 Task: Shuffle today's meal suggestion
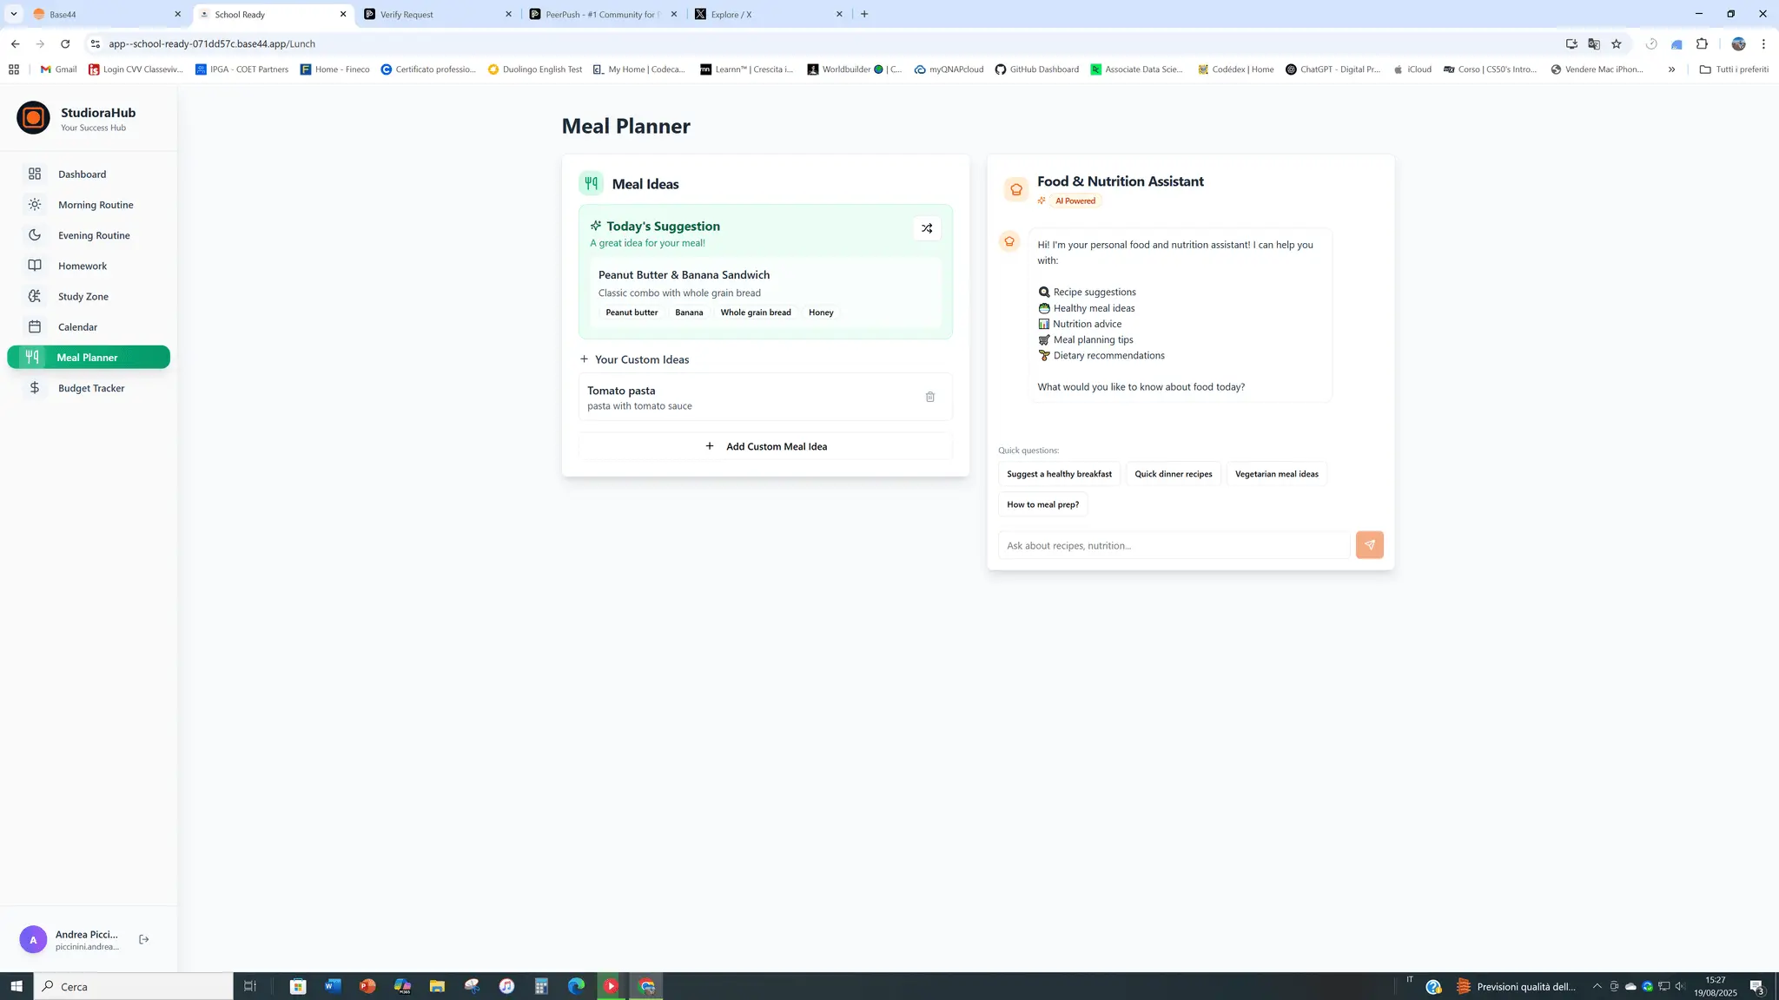(x=927, y=228)
